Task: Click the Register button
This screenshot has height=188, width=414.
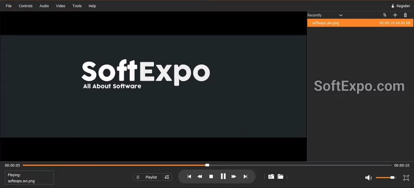Action: click(x=400, y=6)
